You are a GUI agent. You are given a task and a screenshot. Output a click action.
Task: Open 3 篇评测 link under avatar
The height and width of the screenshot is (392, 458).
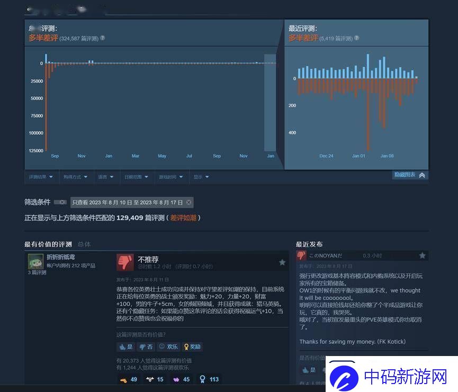tap(37, 272)
